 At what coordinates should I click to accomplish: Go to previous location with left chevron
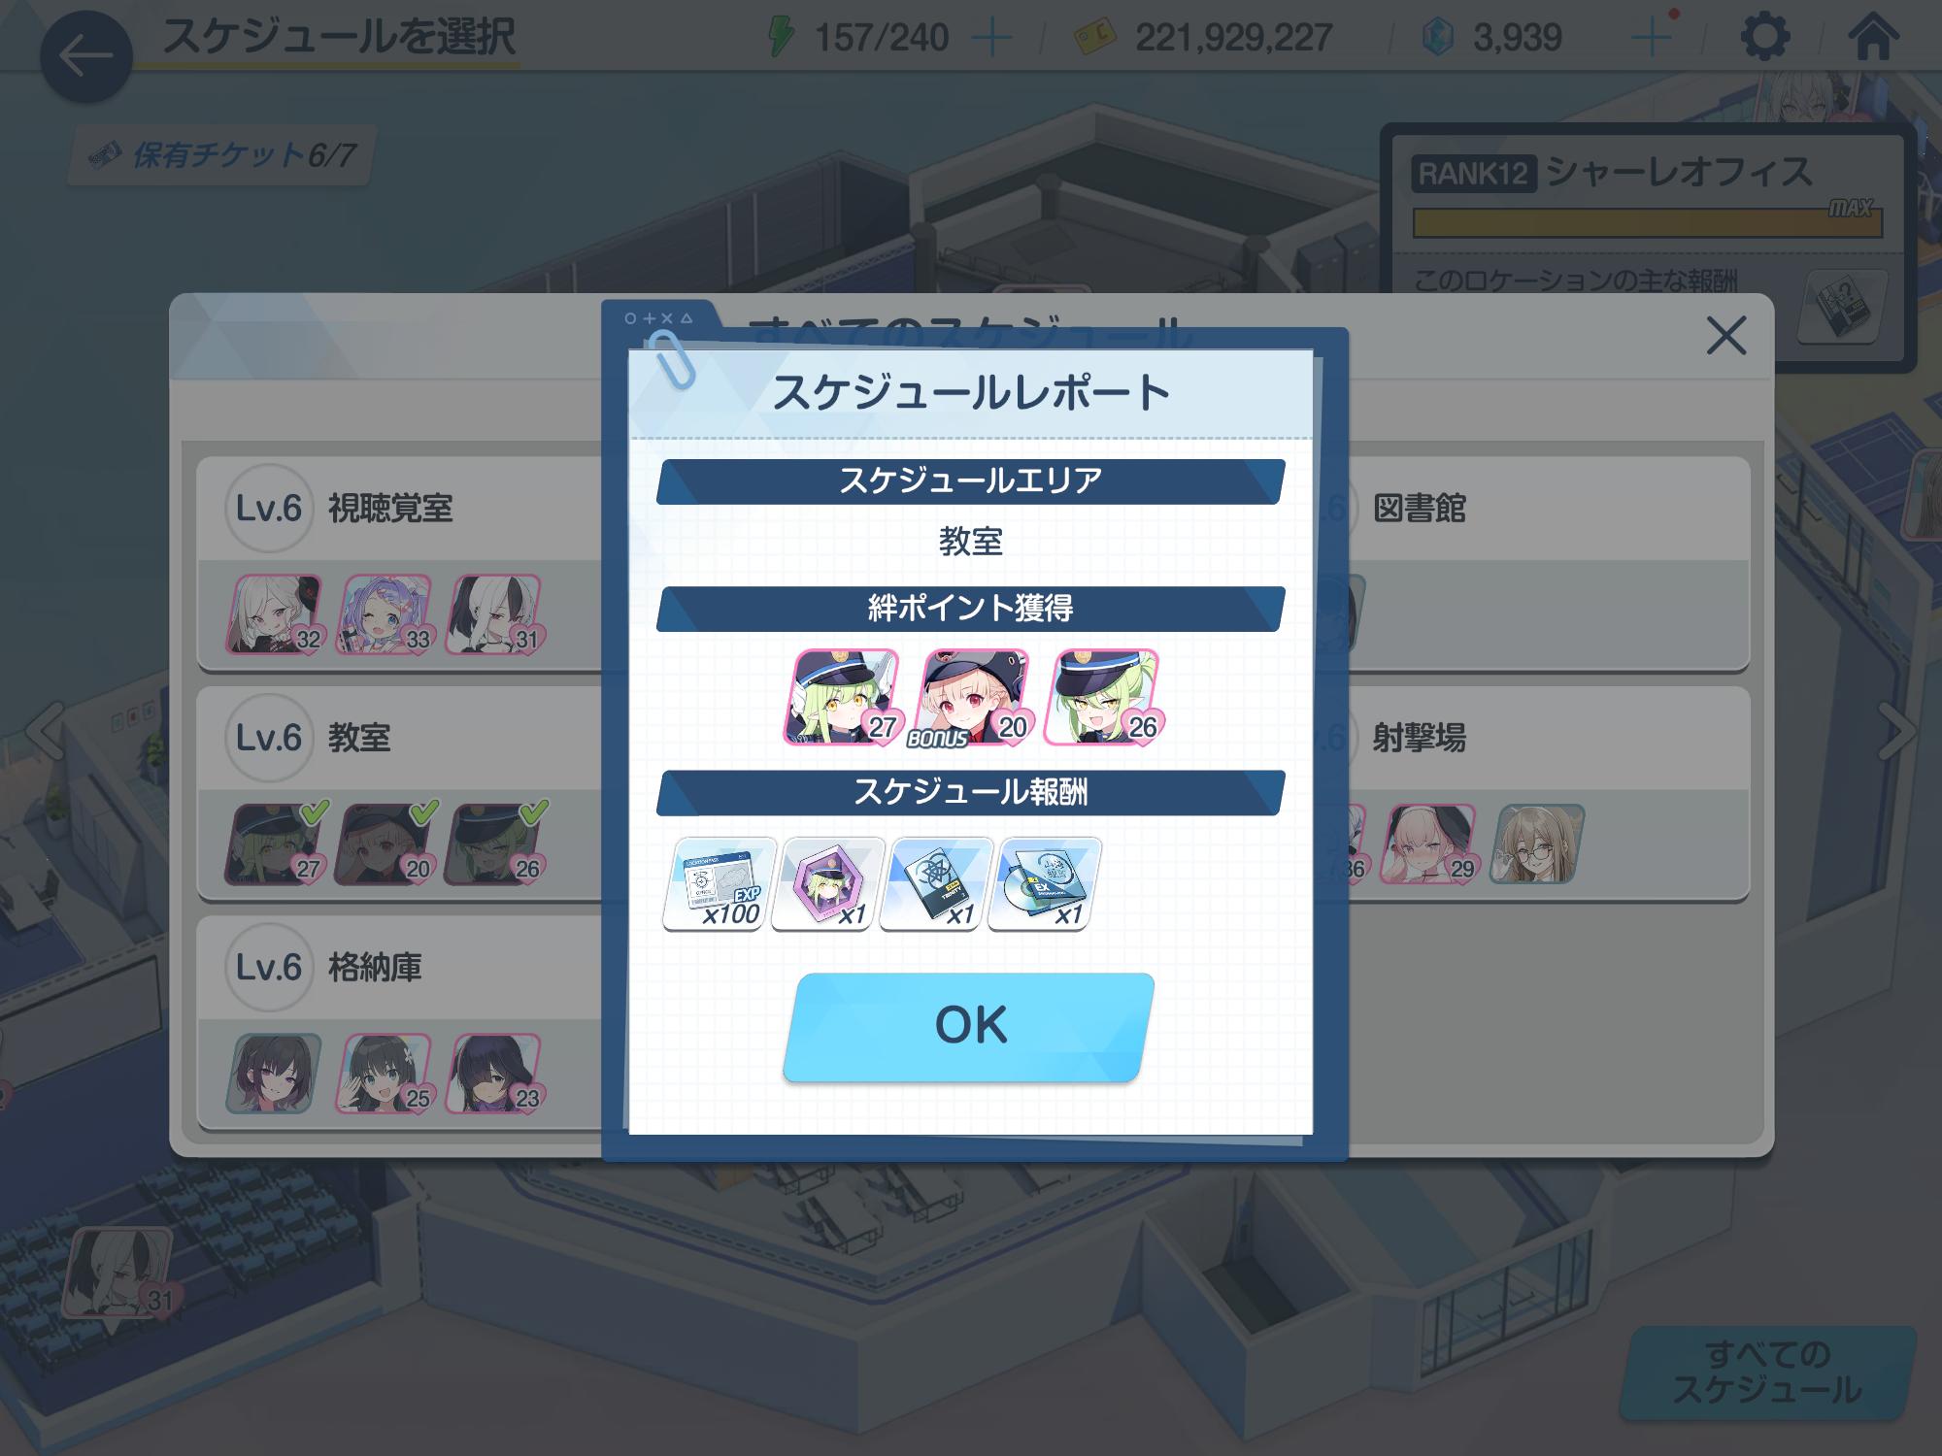[47, 731]
